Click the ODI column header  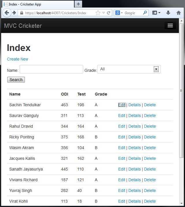point(64,94)
